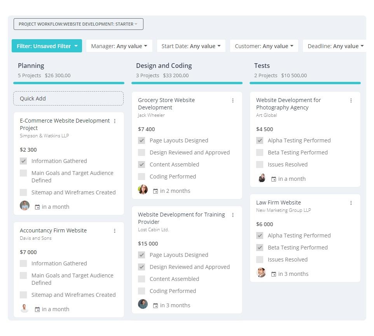Open three-dot menu on Law Firm Website card
Image resolution: width=374 pixels, height=336 pixels.
coord(351,203)
